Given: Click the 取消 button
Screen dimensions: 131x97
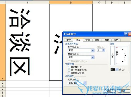Looking at the screenshot, I should 123,91.
